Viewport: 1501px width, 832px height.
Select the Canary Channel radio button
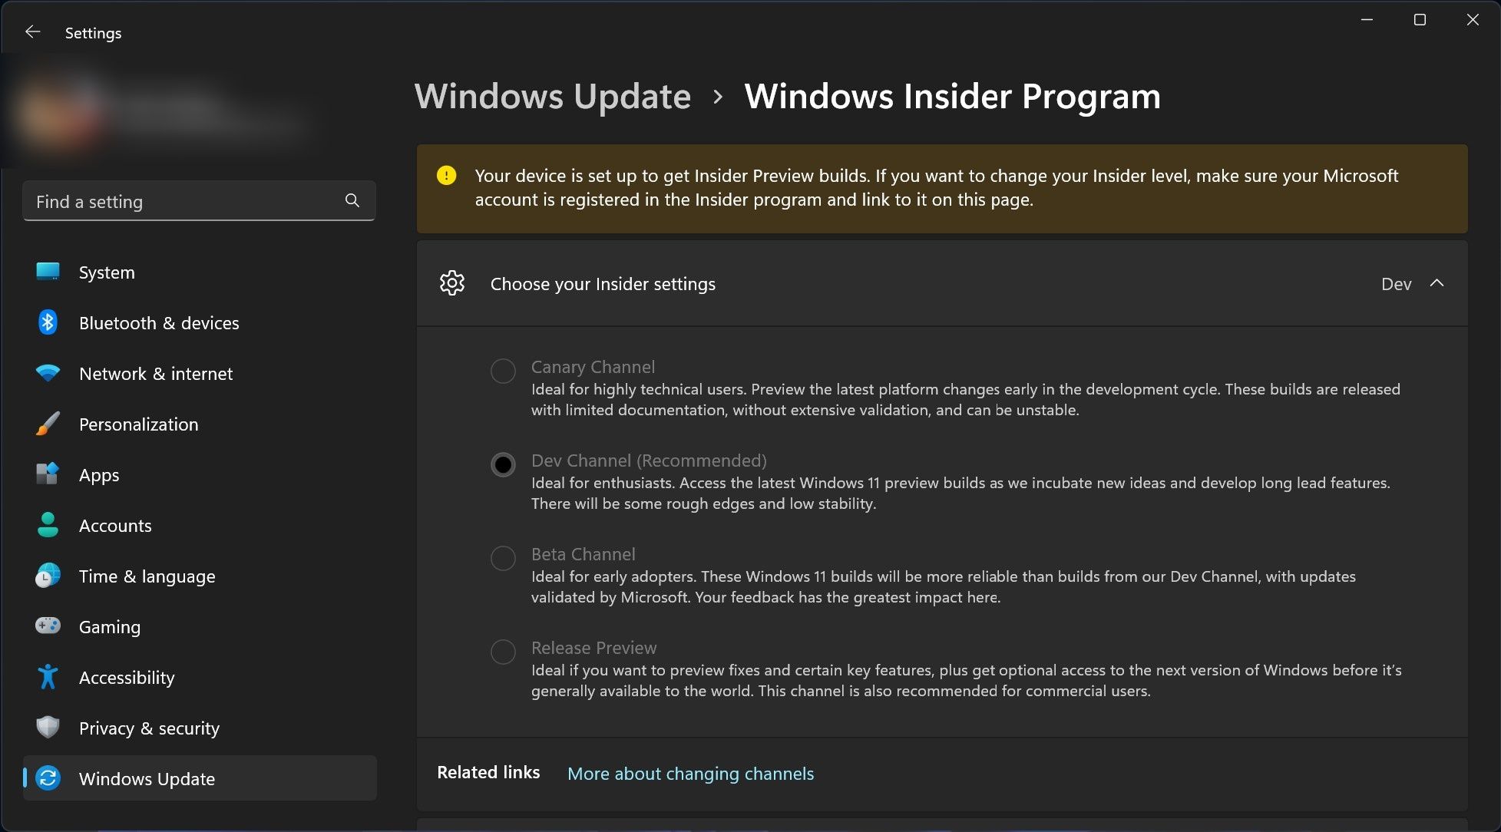coord(503,371)
